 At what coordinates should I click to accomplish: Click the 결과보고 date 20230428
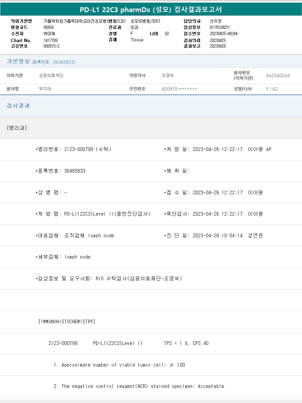point(218,46)
